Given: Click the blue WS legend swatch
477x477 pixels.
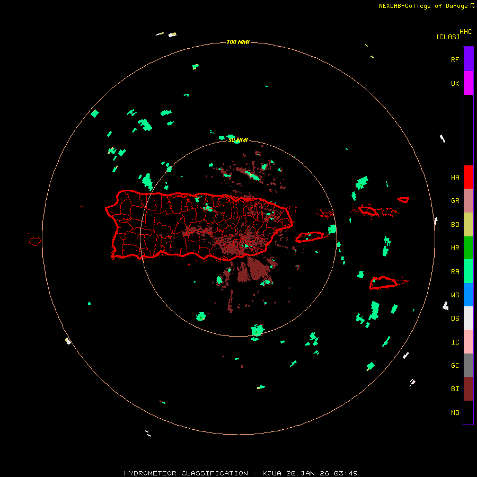Looking at the screenshot, I should [468, 295].
